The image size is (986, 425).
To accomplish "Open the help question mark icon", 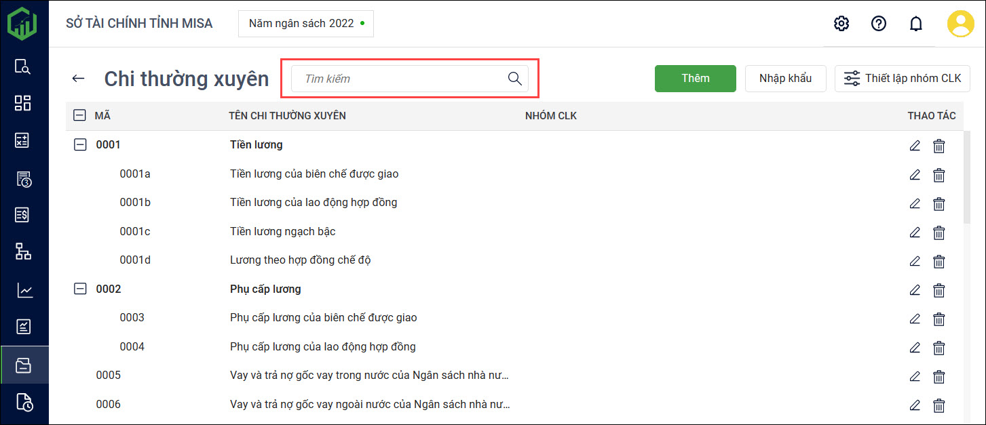I will [x=879, y=24].
